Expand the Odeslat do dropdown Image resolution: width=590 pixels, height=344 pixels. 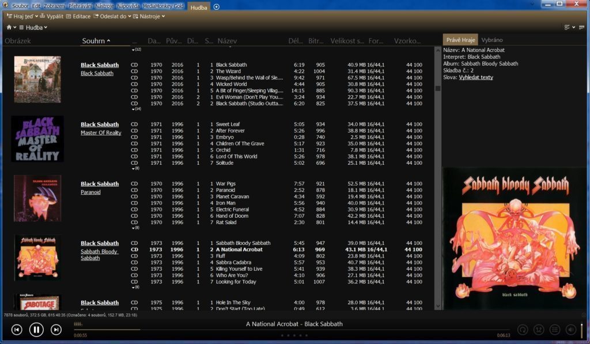tap(112, 16)
